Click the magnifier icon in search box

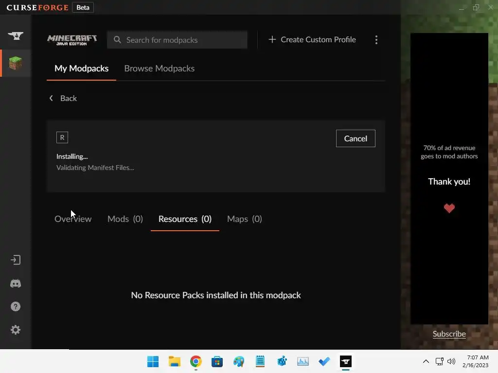click(x=117, y=40)
